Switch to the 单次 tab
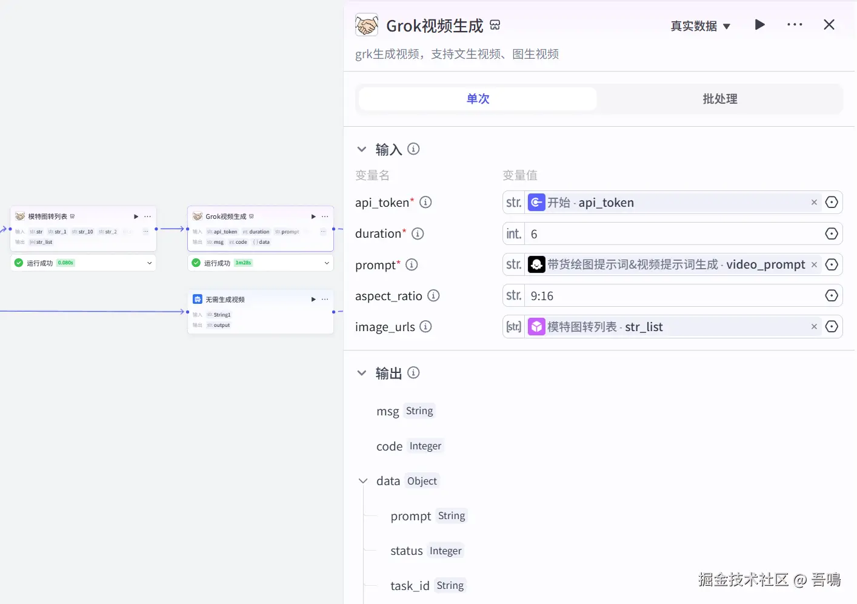Image resolution: width=857 pixels, height=604 pixels. [x=478, y=99]
